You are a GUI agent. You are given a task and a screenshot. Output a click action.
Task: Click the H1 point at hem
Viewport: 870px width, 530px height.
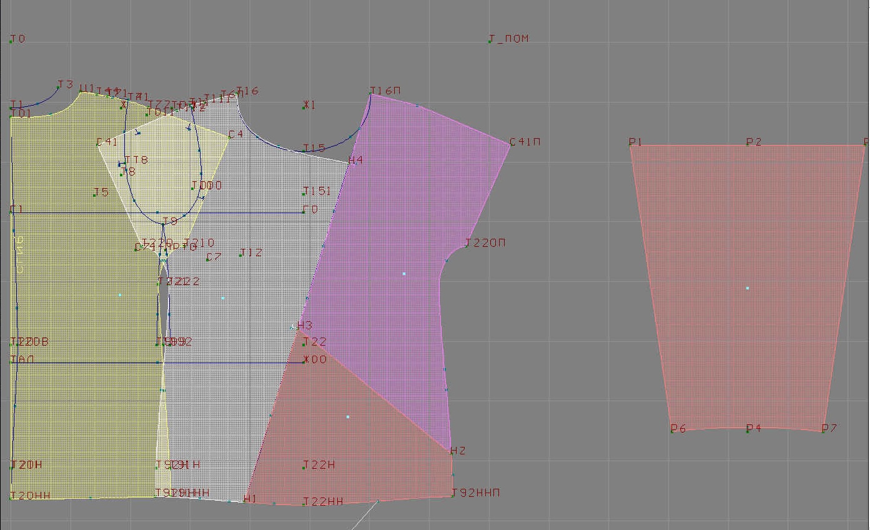[x=245, y=501]
